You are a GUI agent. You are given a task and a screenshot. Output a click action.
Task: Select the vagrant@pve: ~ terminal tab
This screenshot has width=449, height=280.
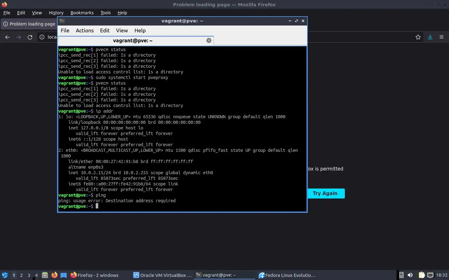136,40
